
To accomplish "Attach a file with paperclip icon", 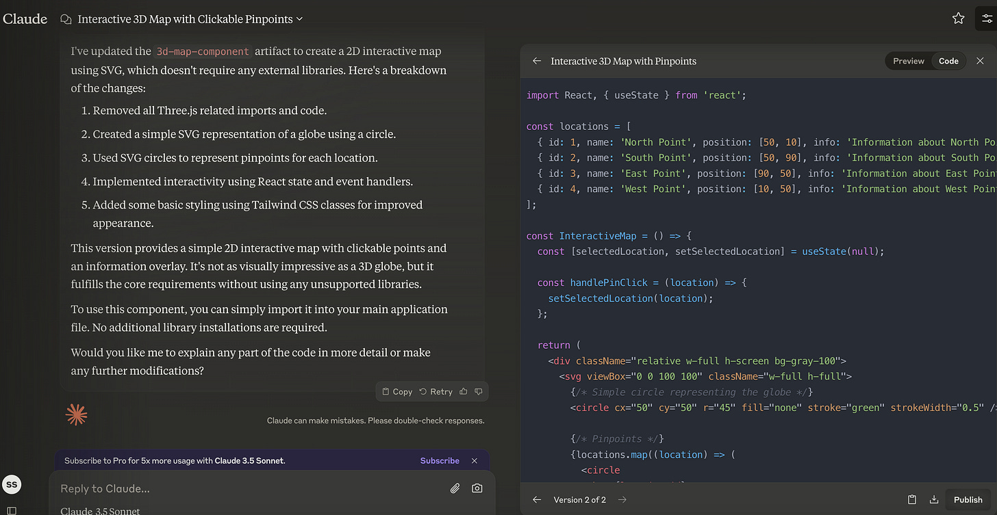I will coord(455,488).
